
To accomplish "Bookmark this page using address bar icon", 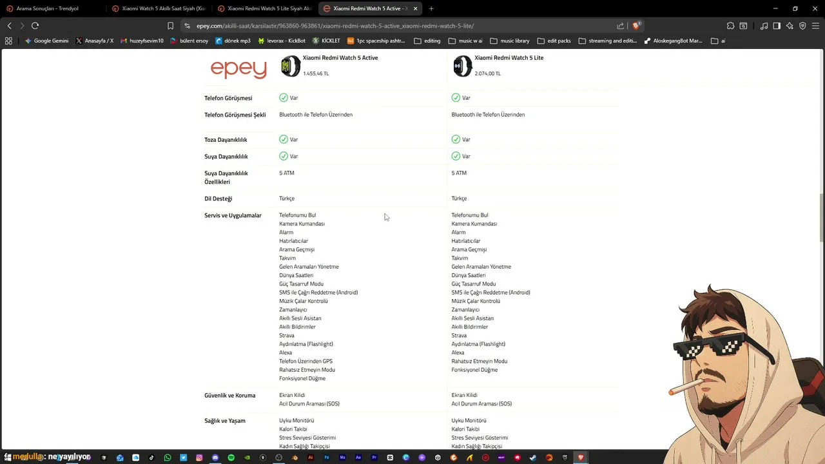I will pos(170,26).
